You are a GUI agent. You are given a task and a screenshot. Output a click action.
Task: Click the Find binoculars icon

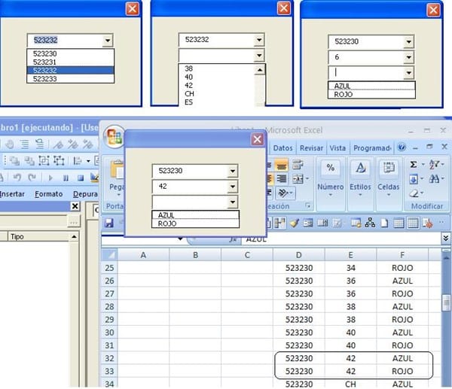click(434, 179)
